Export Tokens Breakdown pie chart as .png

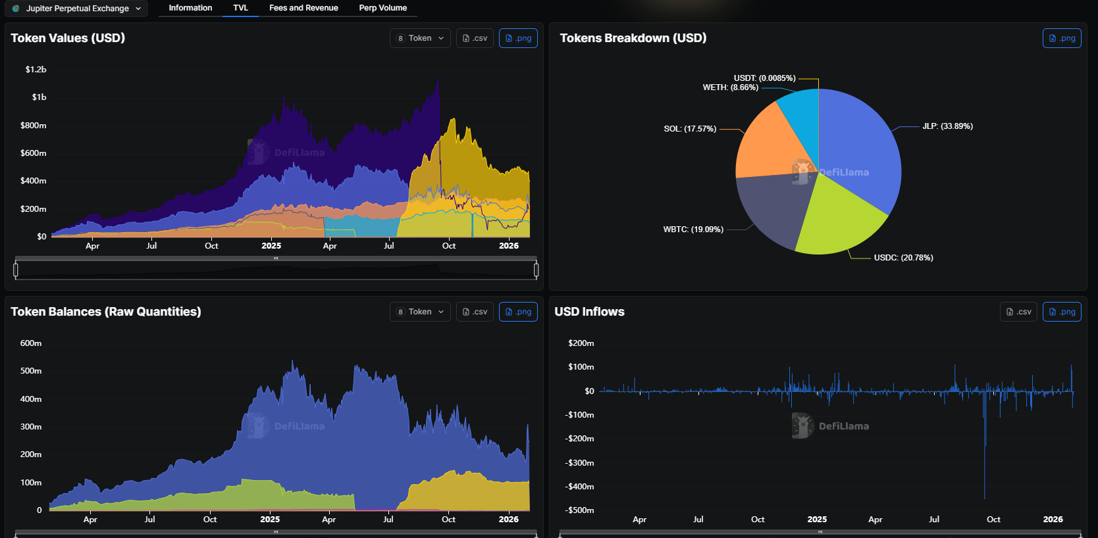(1061, 38)
